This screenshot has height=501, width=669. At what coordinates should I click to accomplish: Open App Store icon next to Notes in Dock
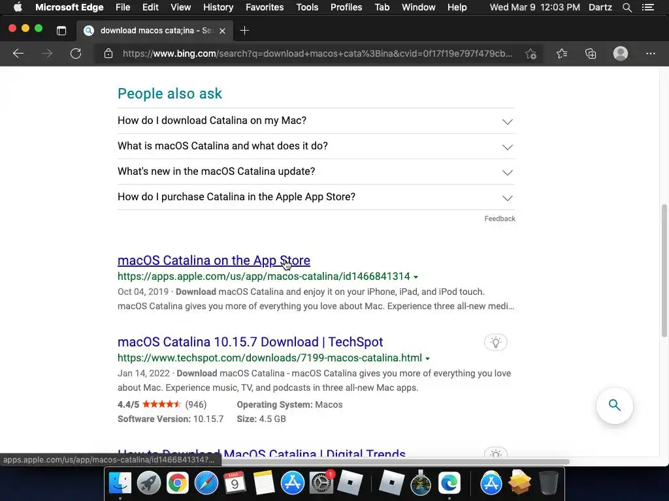(x=292, y=483)
